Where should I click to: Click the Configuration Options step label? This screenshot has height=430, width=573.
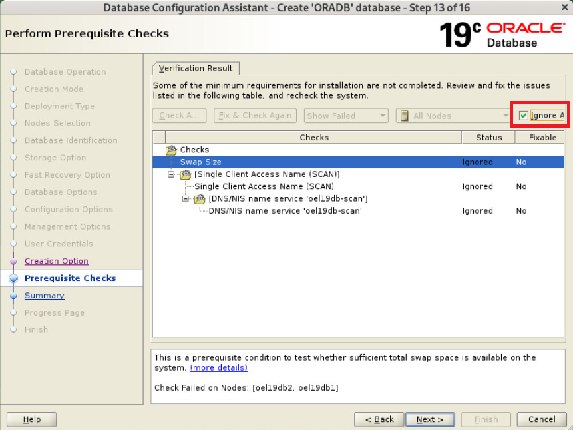click(69, 209)
